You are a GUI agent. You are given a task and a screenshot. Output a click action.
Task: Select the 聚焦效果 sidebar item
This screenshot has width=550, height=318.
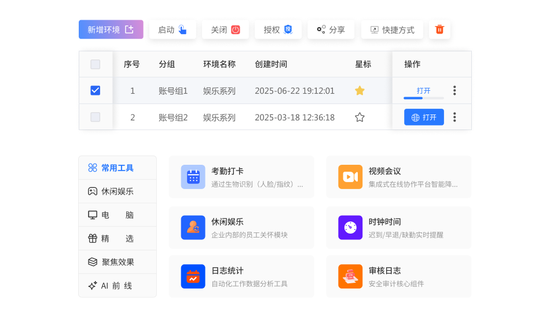[x=118, y=262]
